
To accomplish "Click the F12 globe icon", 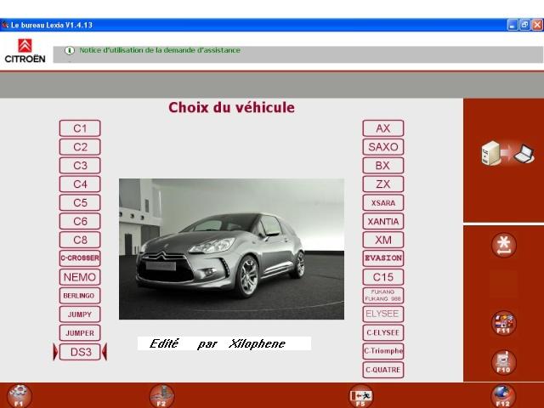I will pyautogui.click(x=503, y=396).
